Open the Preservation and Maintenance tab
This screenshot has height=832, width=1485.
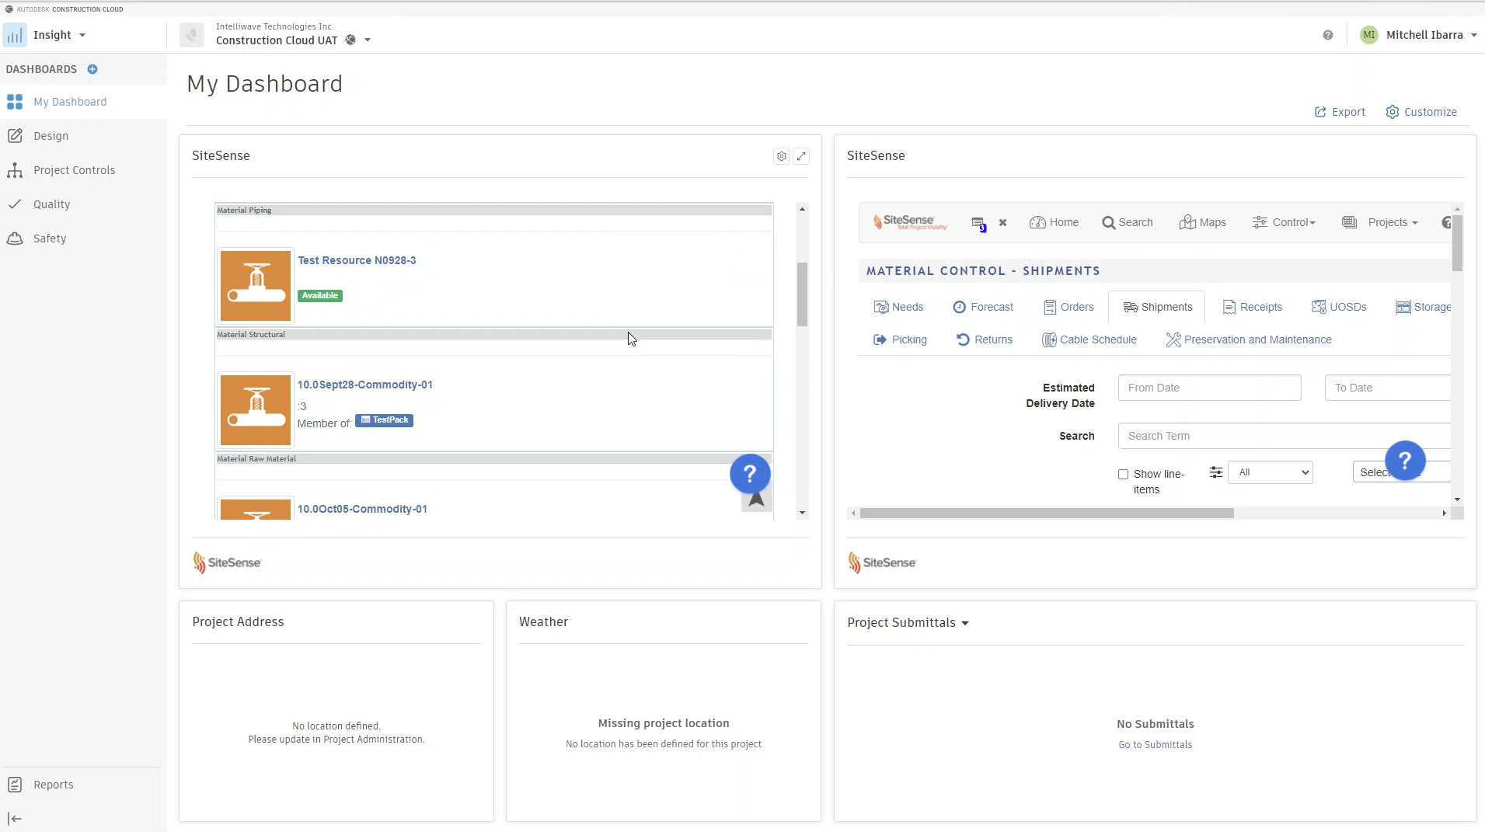tap(1249, 339)
